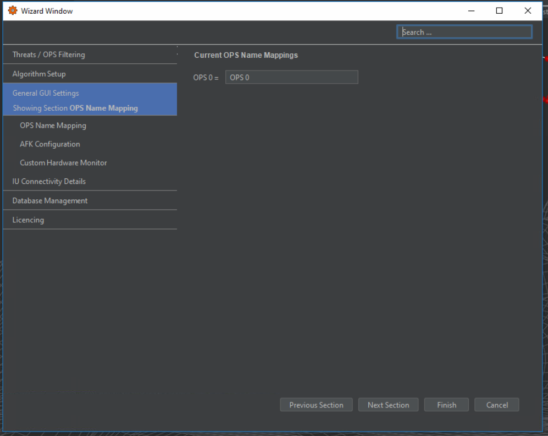Click the Current OPS Name Mappings heading
Screen dimensions: 548x436
coord(246,56)
